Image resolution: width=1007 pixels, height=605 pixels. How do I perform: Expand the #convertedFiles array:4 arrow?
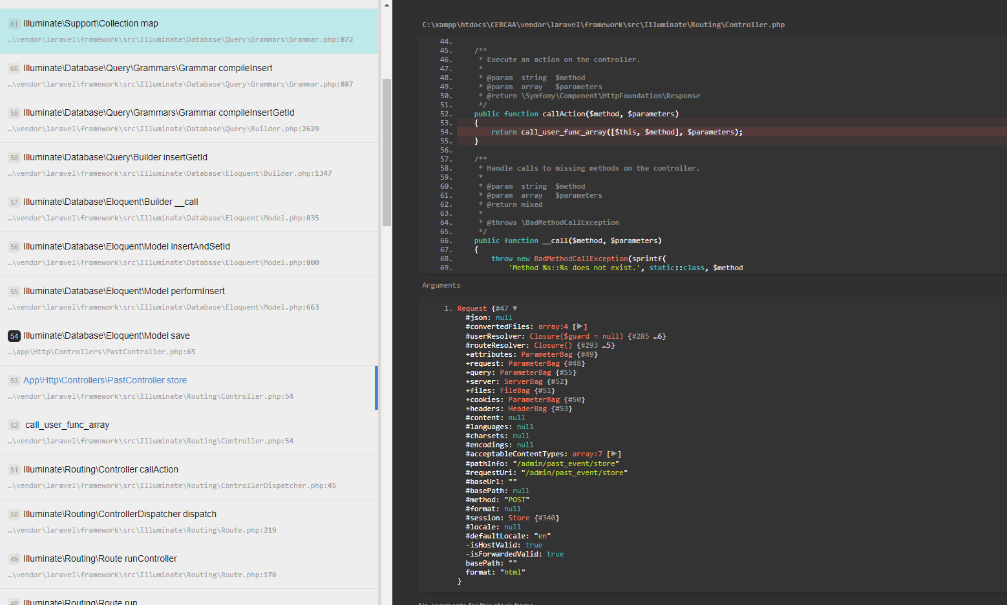click(579, 326)
